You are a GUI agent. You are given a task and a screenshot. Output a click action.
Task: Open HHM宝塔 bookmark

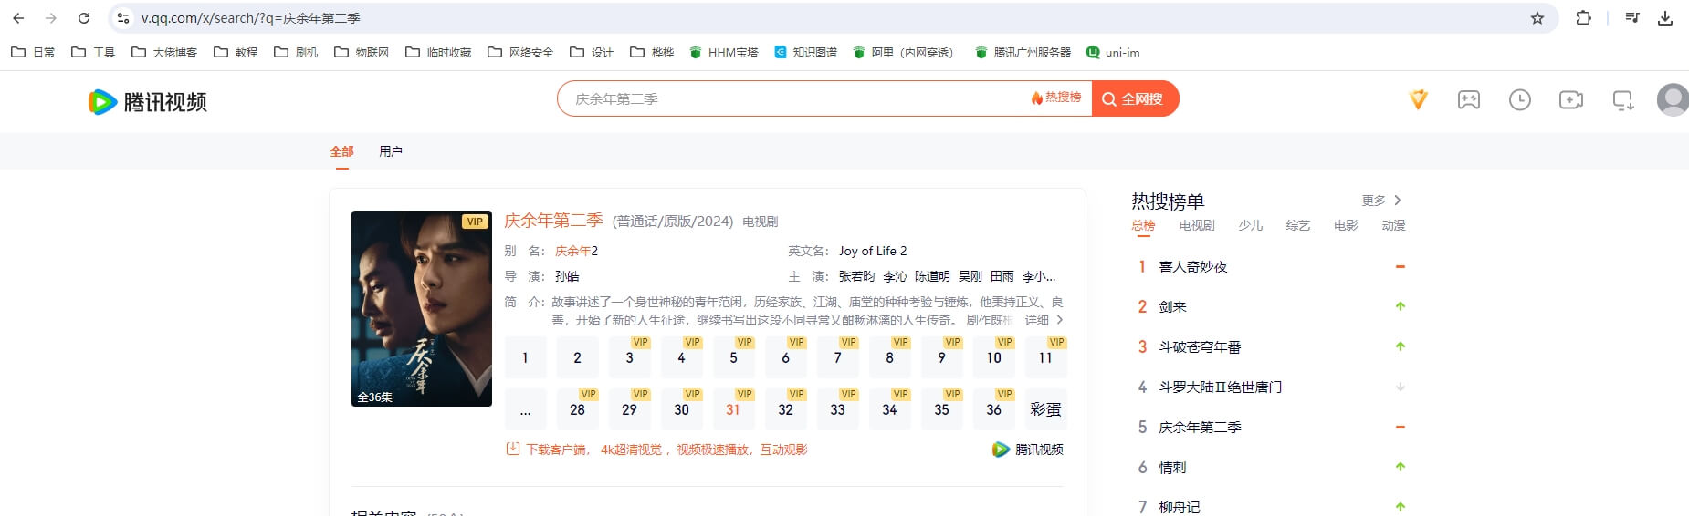[x=724, y=52]
